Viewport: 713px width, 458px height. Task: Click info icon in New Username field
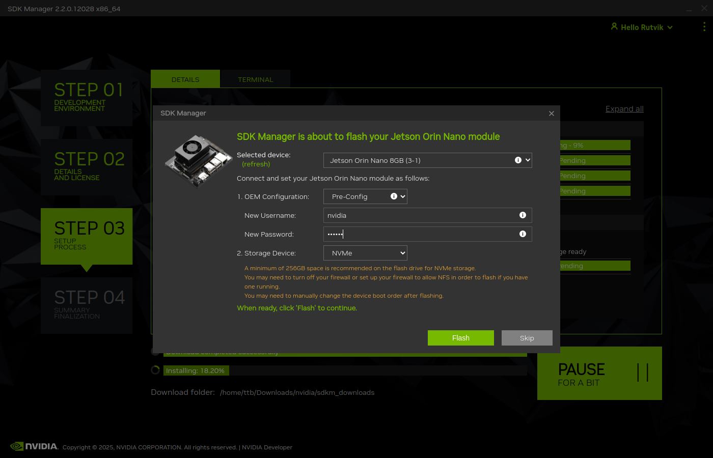pos(523,215)
